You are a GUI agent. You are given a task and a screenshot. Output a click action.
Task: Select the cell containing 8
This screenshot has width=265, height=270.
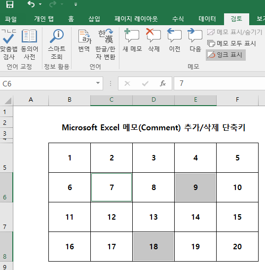[x=153, y=187]
